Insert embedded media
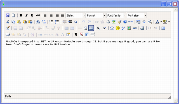Viewport: 179px width, 104px height. (x=129, y=28)
